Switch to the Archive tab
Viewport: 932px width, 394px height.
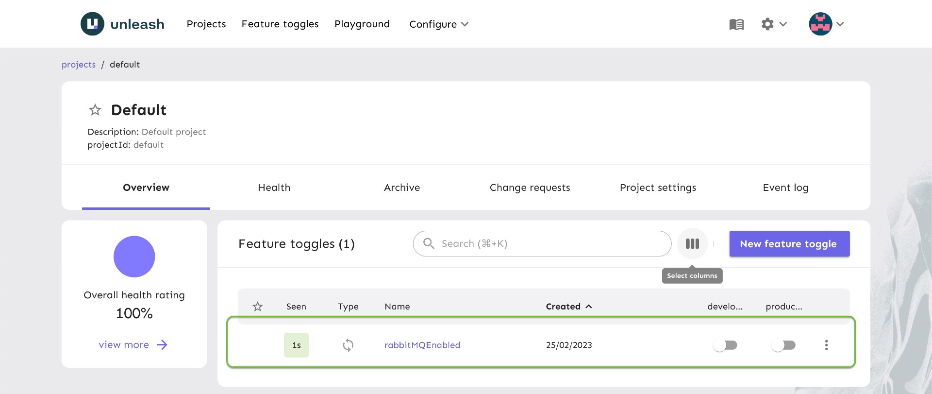pos(402,188)
